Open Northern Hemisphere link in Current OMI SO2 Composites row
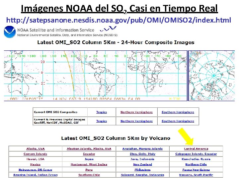Viewport: 239px width, 179px height. pyautogui.click(x=136, y=112)
